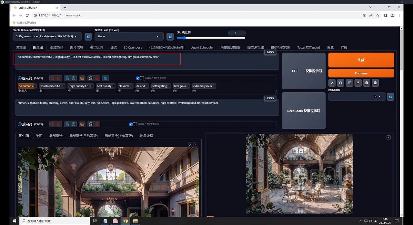Click the round arrow below the prompt tags
Image resolution: width=413 pixels, height=225 pixels.
pos(276,92)
